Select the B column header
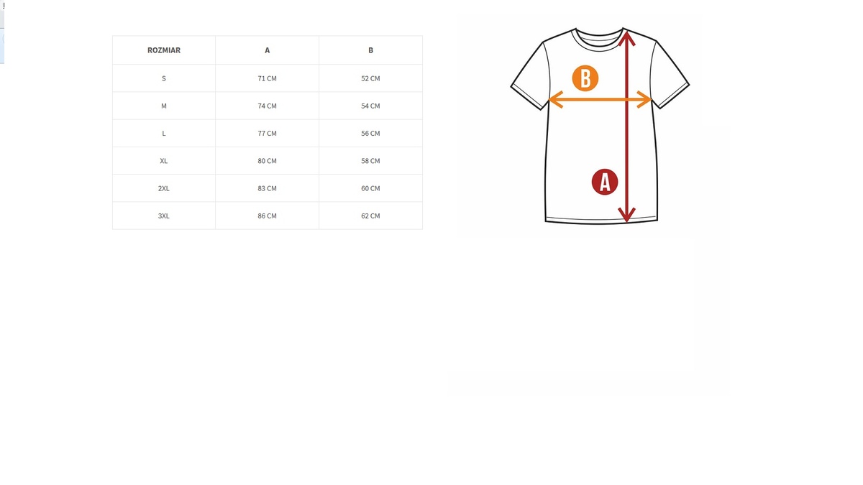863x485 pixels. [x=370, y=50]
